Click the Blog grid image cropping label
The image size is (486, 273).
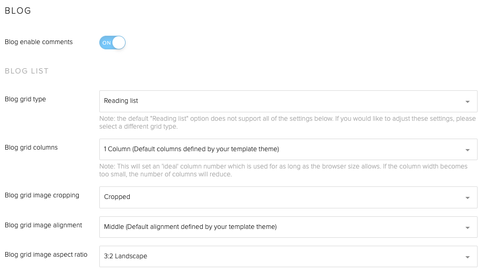42,195
